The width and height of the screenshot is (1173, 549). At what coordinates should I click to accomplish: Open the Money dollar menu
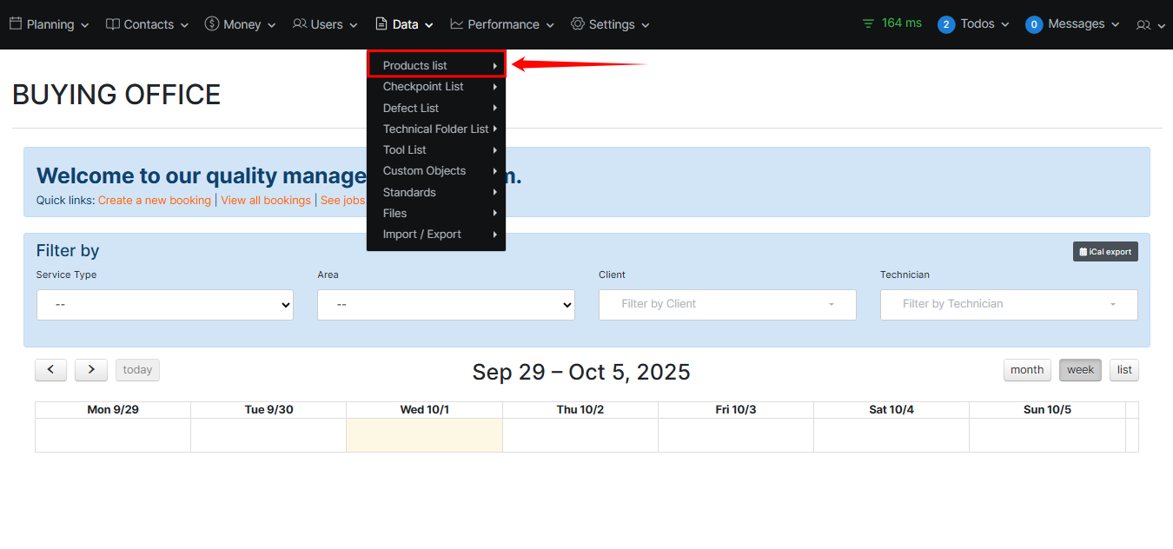241,24
